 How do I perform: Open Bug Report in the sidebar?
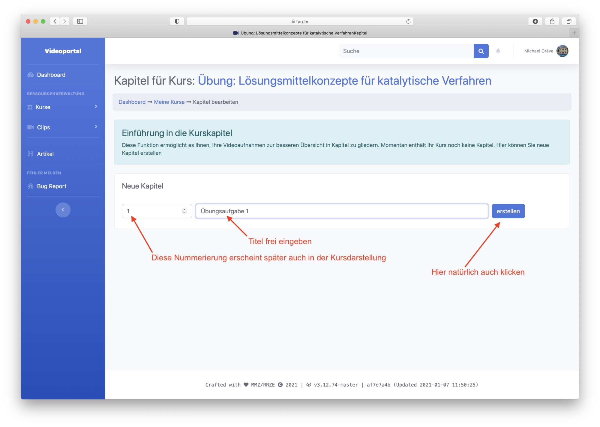pyautogui.click(x=51, y=186)
